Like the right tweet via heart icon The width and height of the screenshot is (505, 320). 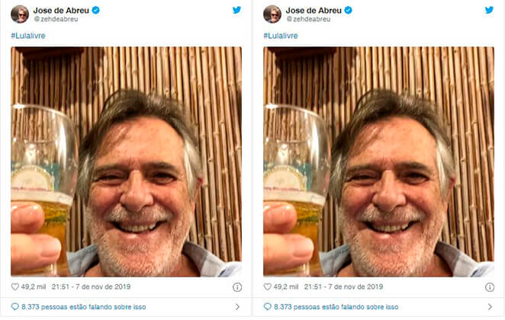click(x=268, y=286)
